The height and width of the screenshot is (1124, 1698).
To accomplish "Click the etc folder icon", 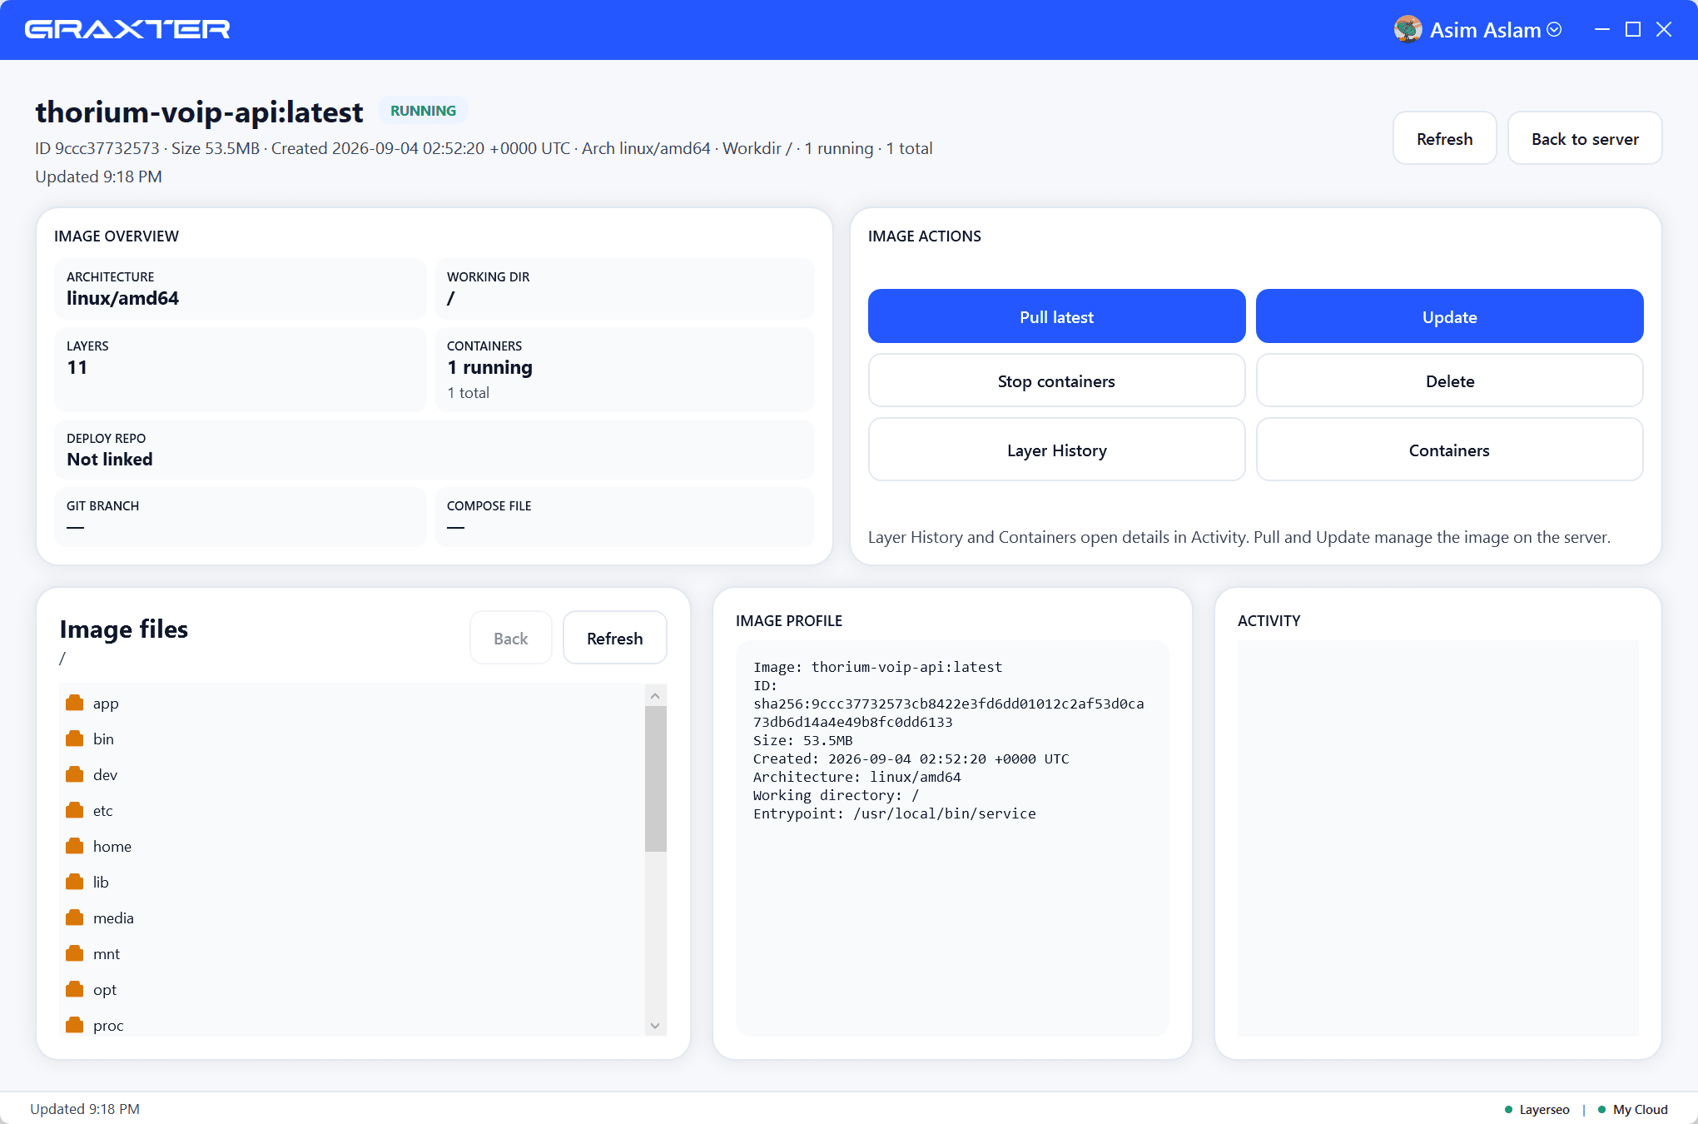I will tap(75, 810).
